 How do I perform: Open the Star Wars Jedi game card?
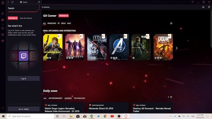click(97, 47)
